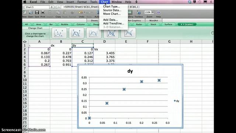This screenshot has height=133, width=236.
Task: Click the Name Box showing Chart 5
Action: 37,7
